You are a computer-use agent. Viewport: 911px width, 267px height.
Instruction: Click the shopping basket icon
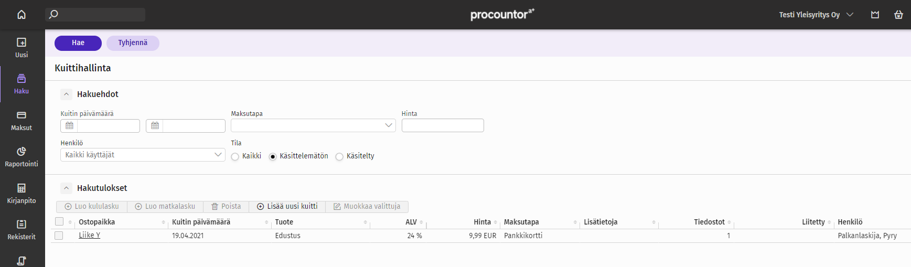898,15
